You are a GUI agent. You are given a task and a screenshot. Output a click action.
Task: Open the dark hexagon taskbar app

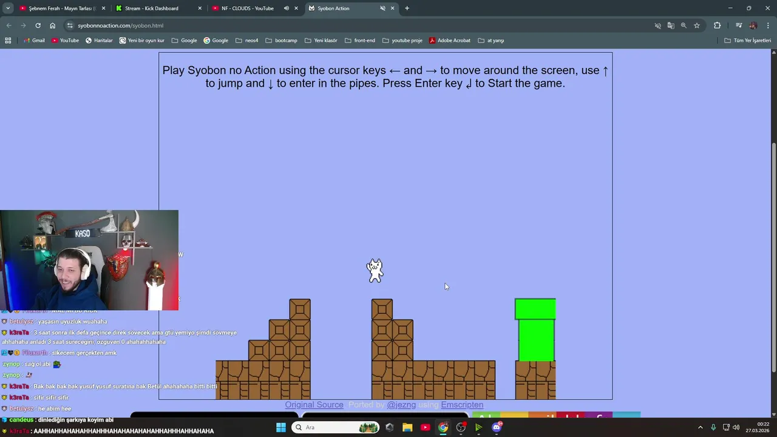coord(390,427)
